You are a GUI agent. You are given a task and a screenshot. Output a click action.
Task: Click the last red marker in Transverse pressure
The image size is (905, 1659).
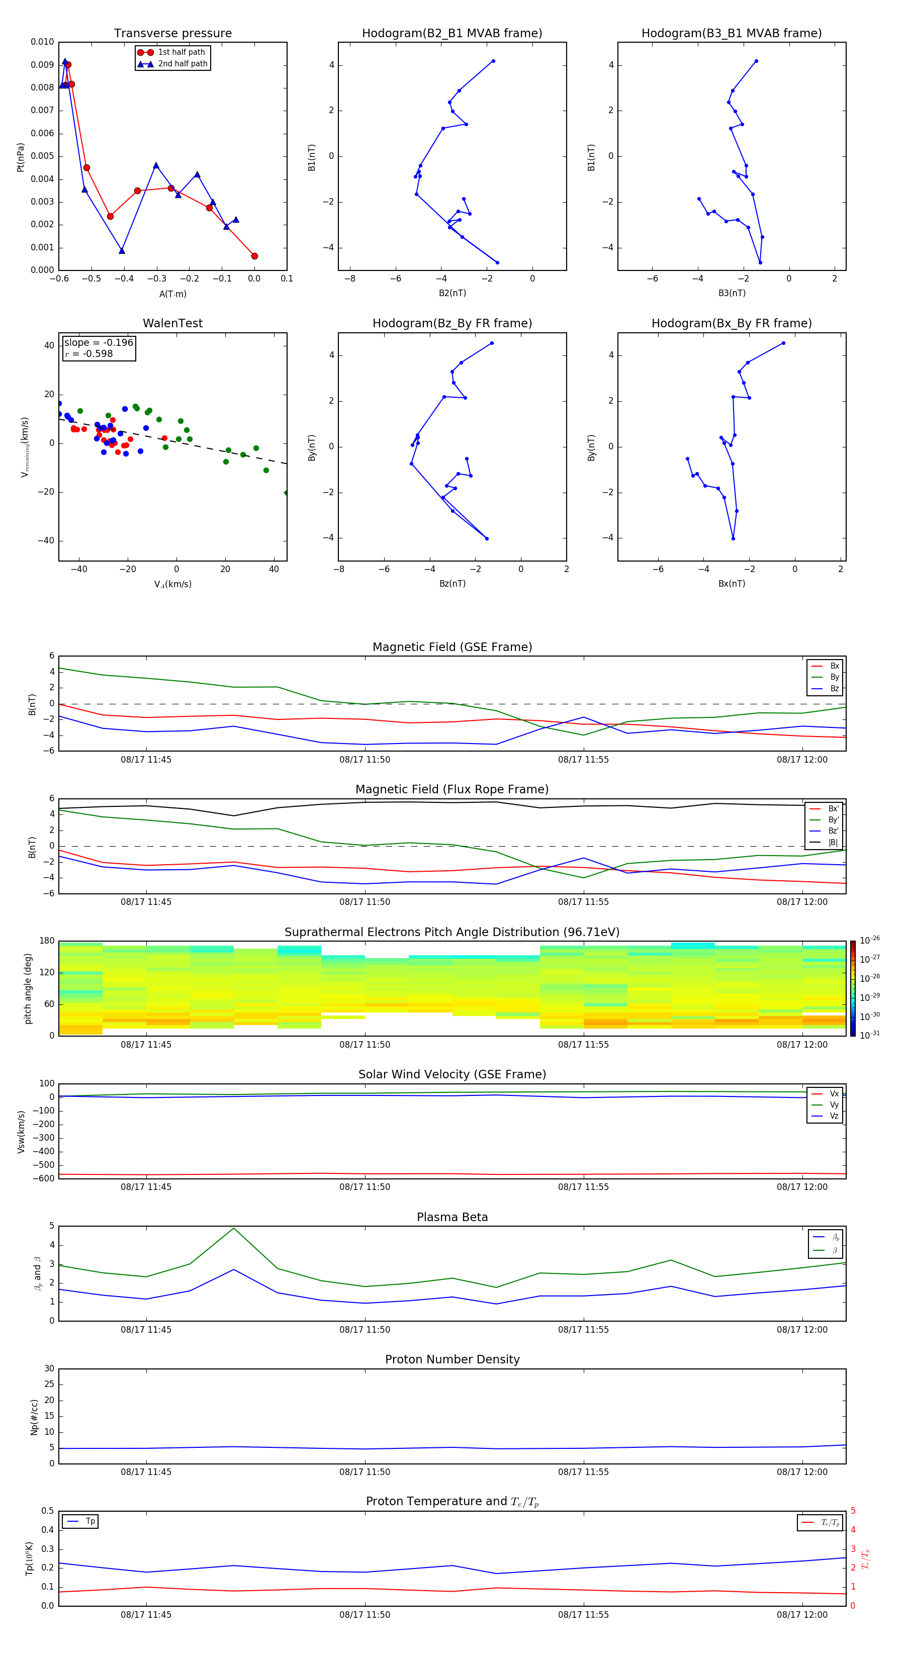tap(254, 256)
